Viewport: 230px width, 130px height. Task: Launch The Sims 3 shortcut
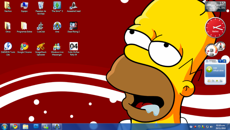pyautogui.click(x=57, y=7)
